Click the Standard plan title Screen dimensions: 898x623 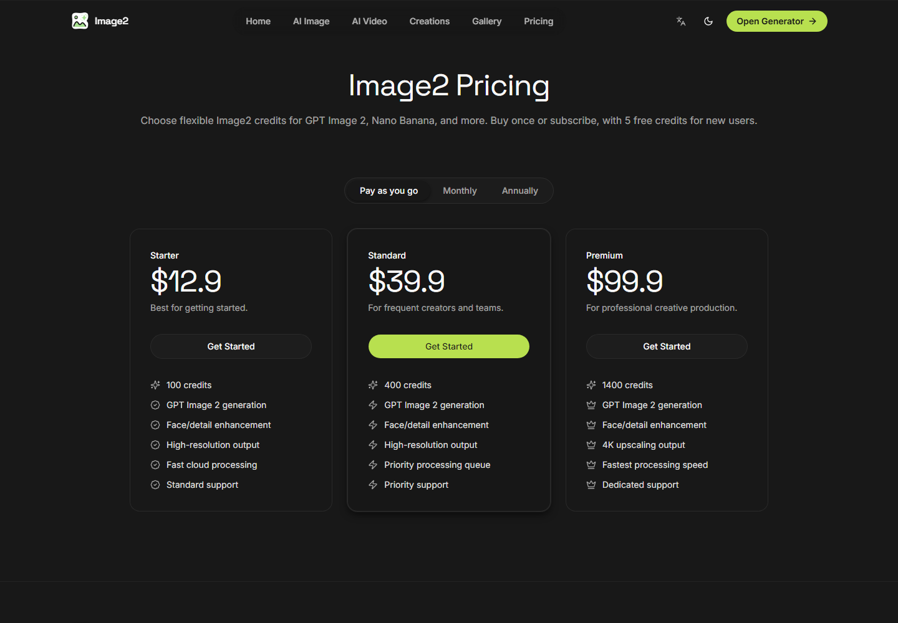coord(387,255)
